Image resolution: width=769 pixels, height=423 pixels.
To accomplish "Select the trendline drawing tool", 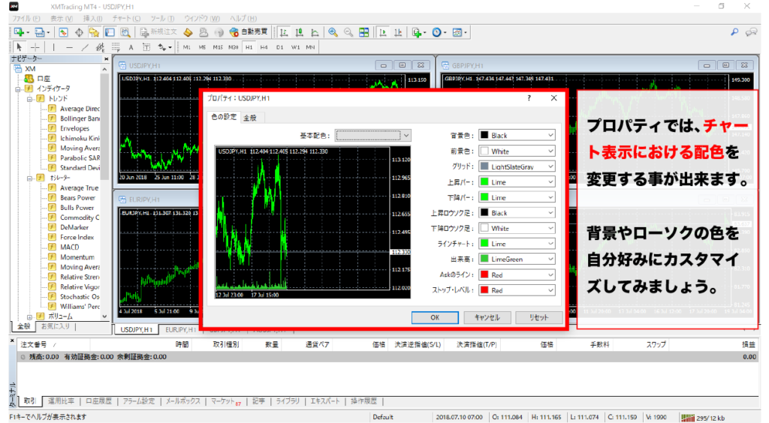I will point(85,47).
